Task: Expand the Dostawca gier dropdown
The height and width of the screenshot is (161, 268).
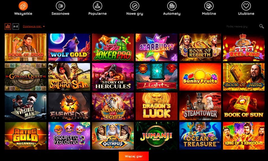Action: (x=34, y=27)
